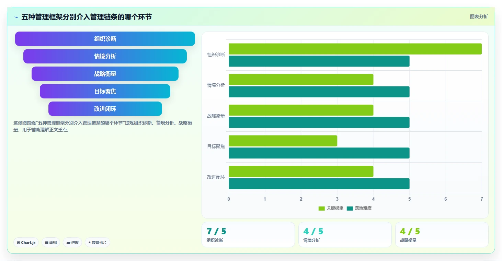Select the 战略衡量 funnel stage

[105, 74]
